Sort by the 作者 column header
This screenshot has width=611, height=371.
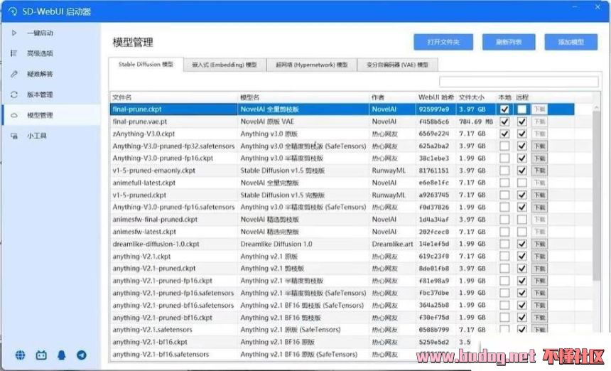coord(392,97)
